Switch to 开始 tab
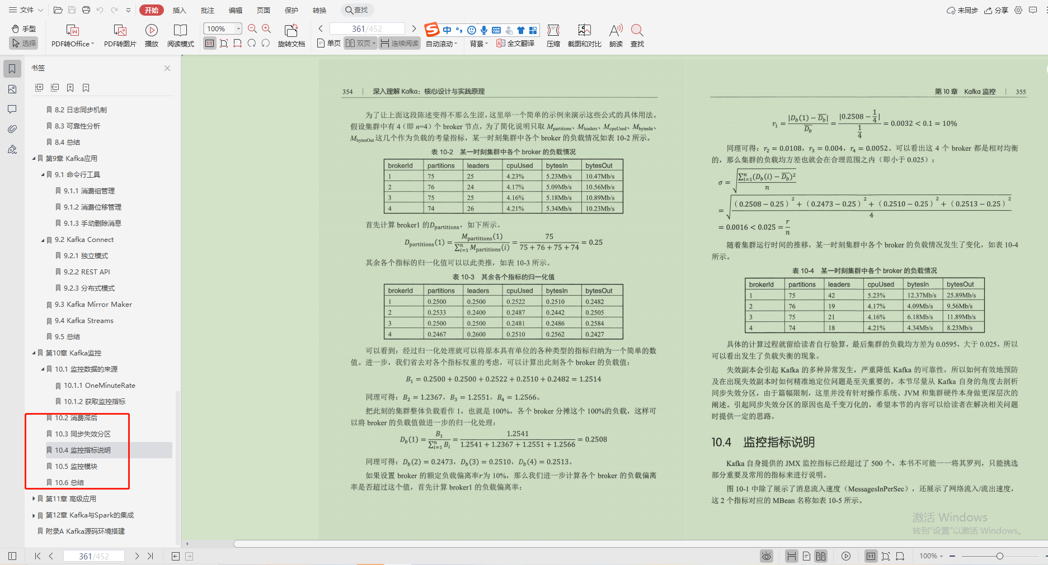Image resolution: width=1048 pixels, height=565 pixels. coord(152,10)
